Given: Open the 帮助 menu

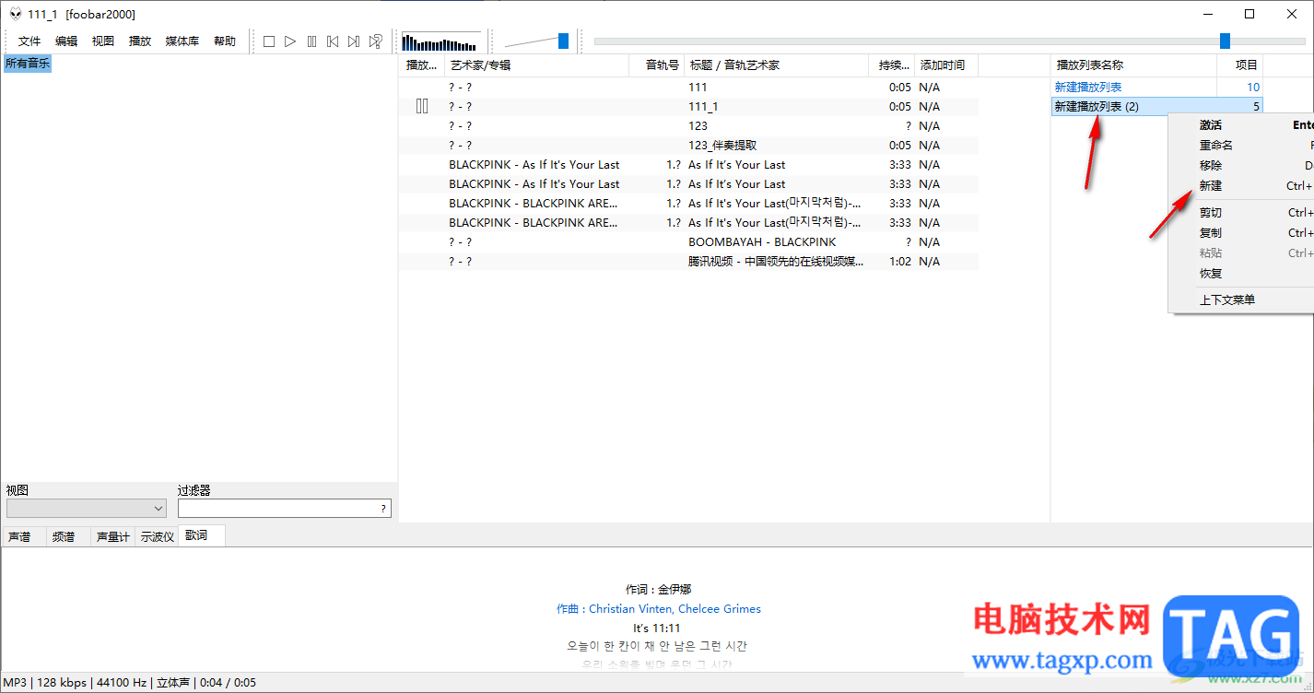Looking at the screenshot, I should point(225,41).
